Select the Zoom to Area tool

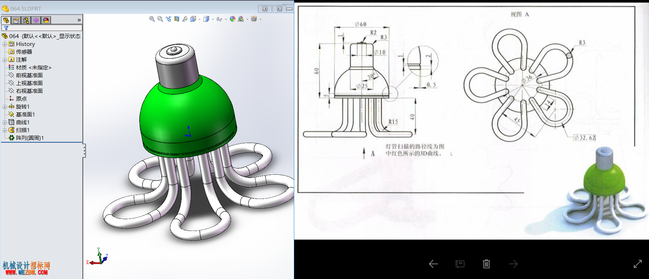click(x=160, y=19)
